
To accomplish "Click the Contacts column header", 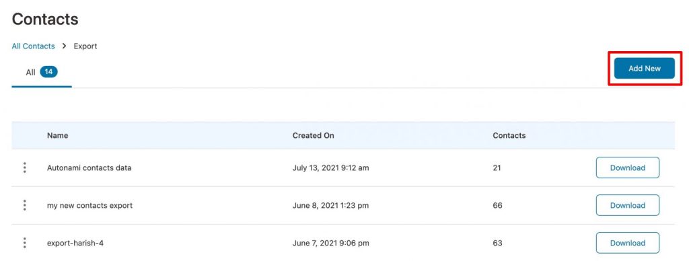I will pos(509,135).
